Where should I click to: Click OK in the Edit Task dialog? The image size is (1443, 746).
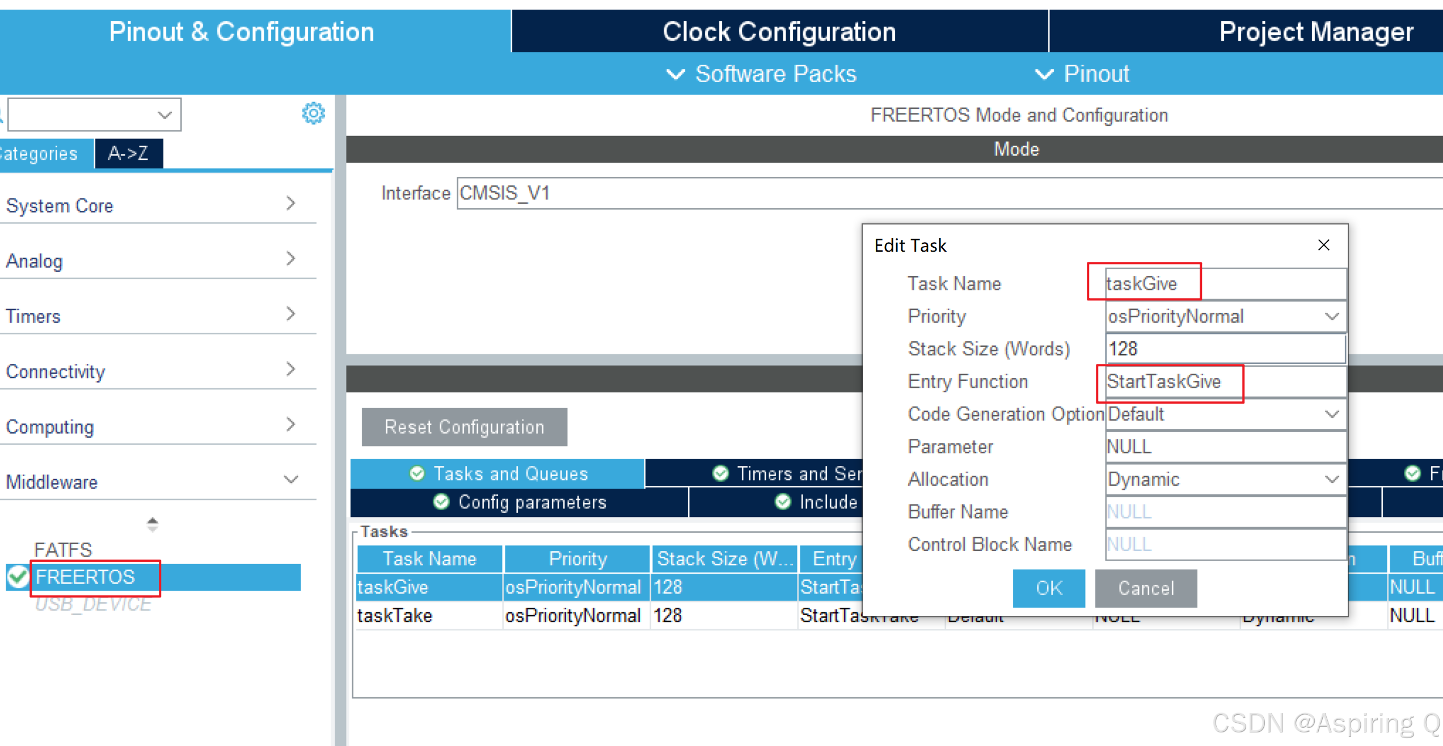1049,588
